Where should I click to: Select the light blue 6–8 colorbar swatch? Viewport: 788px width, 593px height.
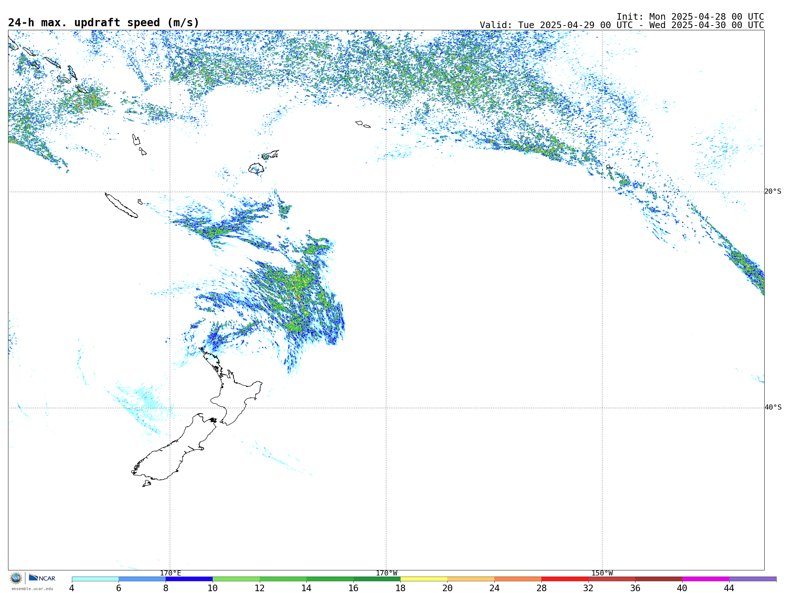142,579
